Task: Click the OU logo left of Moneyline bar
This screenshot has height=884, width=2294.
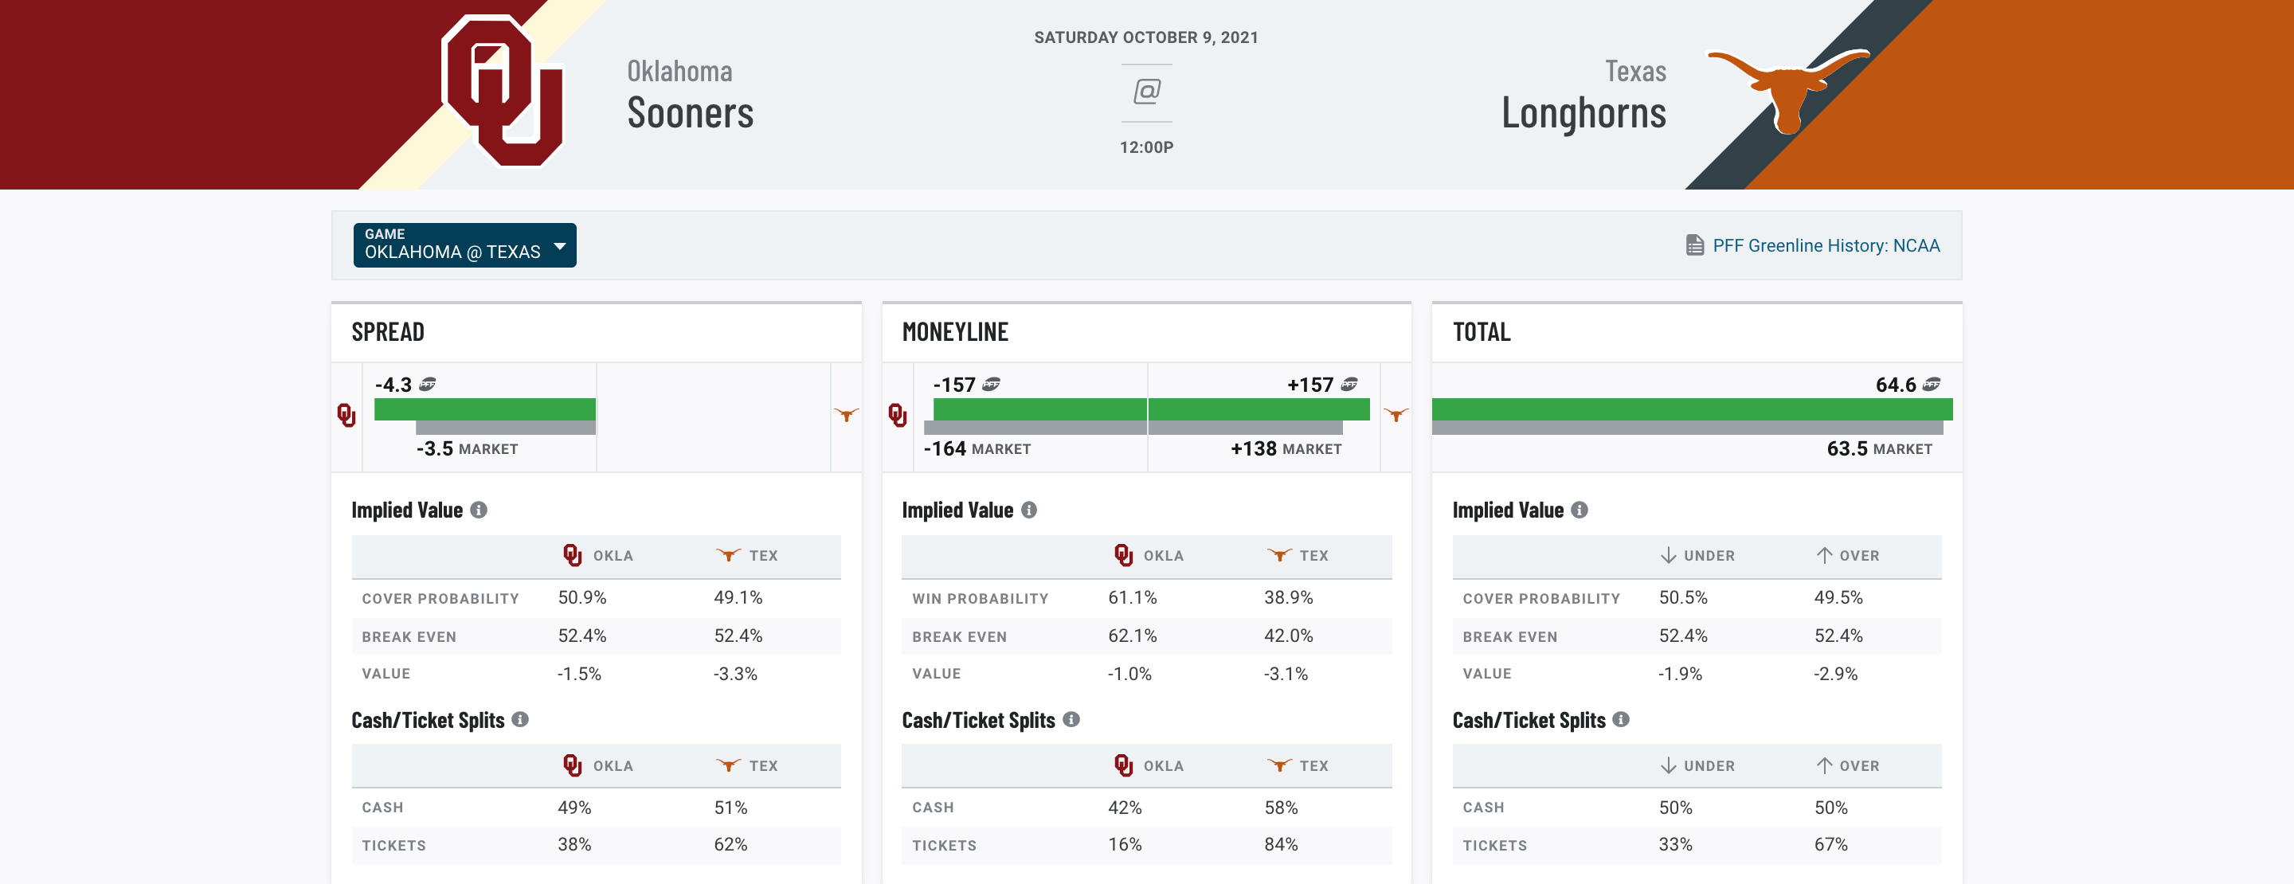Action: [x=898, y=415]
